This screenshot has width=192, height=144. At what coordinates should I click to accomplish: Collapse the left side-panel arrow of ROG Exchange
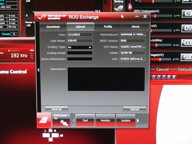click(x=38, y=70)
